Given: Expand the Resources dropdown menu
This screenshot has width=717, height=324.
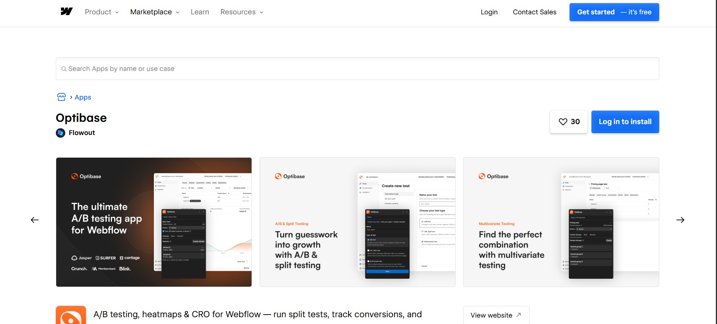Looking at the screenshot, I should (242, 12).
